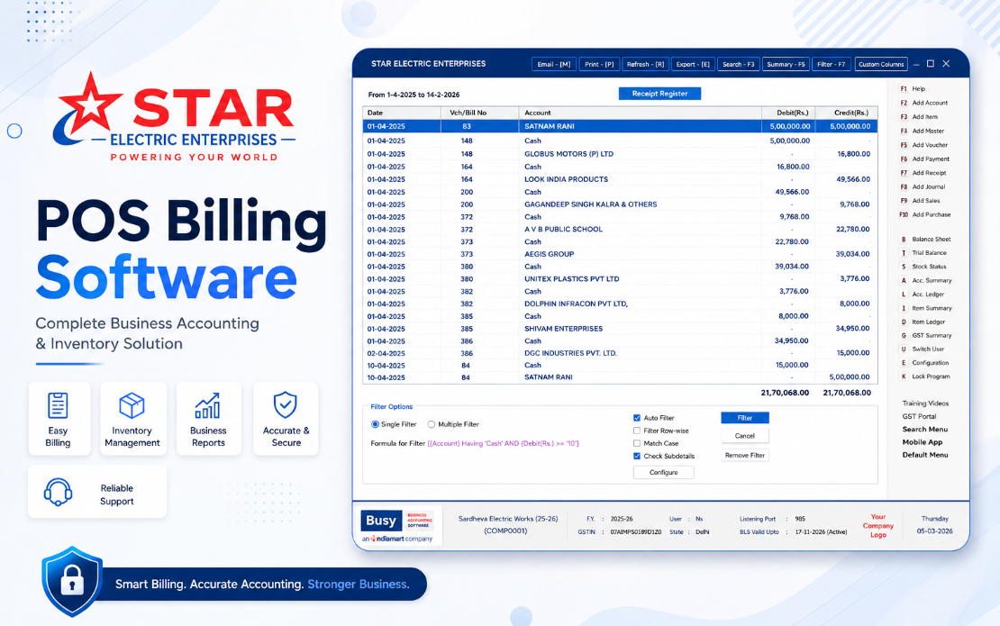
Task: Click the Account column header
Action: [x=641, y=113]
